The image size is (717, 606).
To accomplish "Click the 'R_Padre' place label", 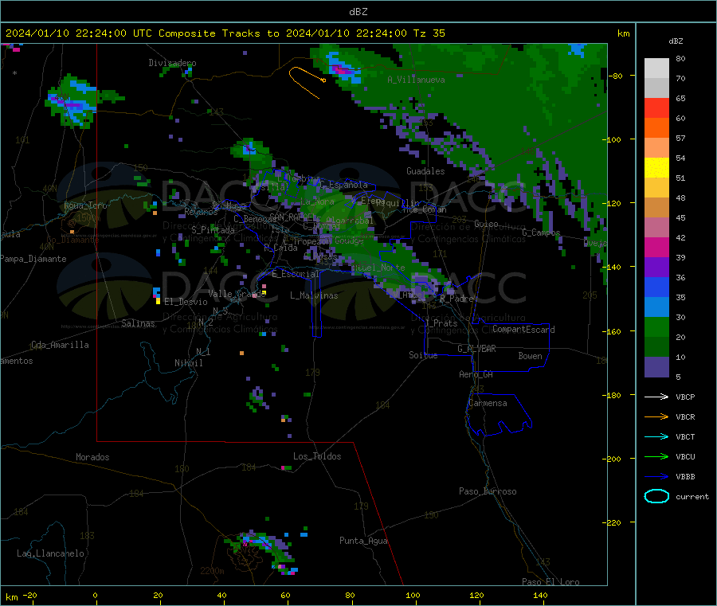I will tap(456, 299).
